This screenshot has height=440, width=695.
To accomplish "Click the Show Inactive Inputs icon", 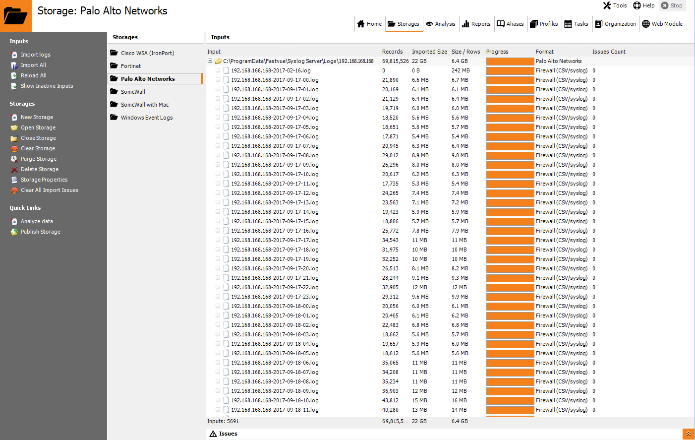I will point(14,86).
